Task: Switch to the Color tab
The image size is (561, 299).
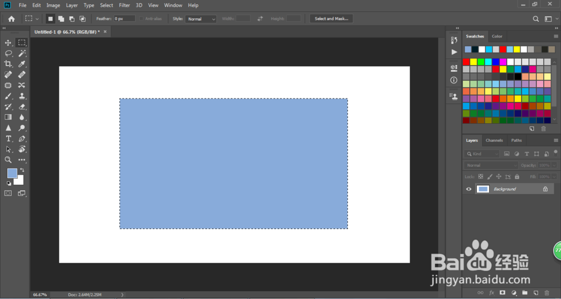Action: click(x=497, y=36)
